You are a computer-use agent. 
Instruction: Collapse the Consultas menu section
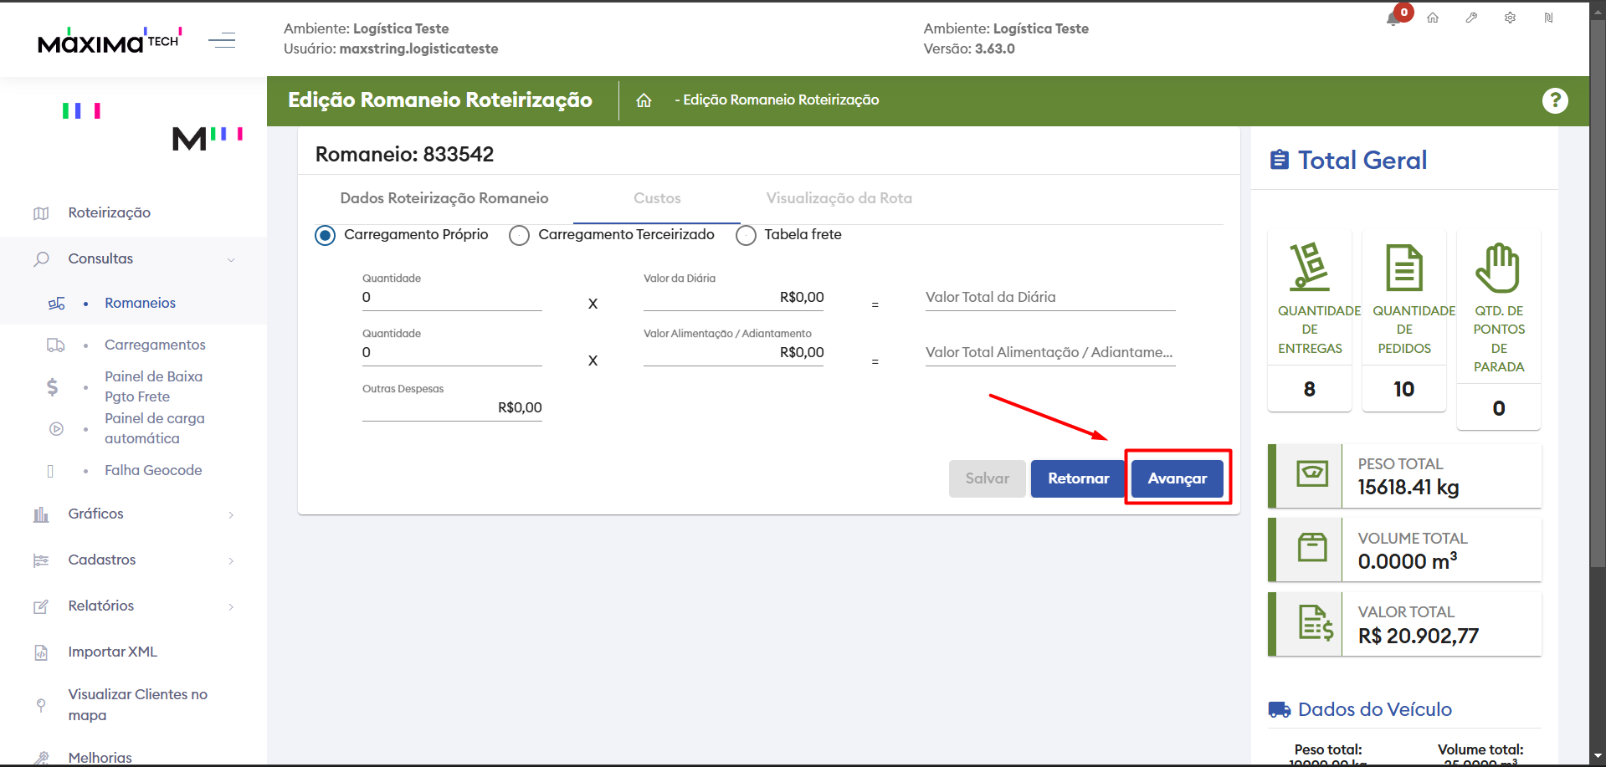[231, 259]
